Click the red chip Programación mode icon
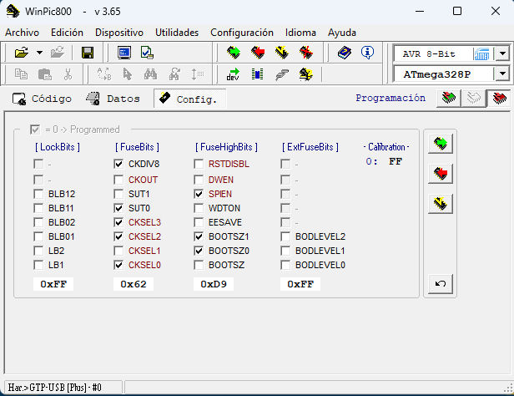 (499, 98)
